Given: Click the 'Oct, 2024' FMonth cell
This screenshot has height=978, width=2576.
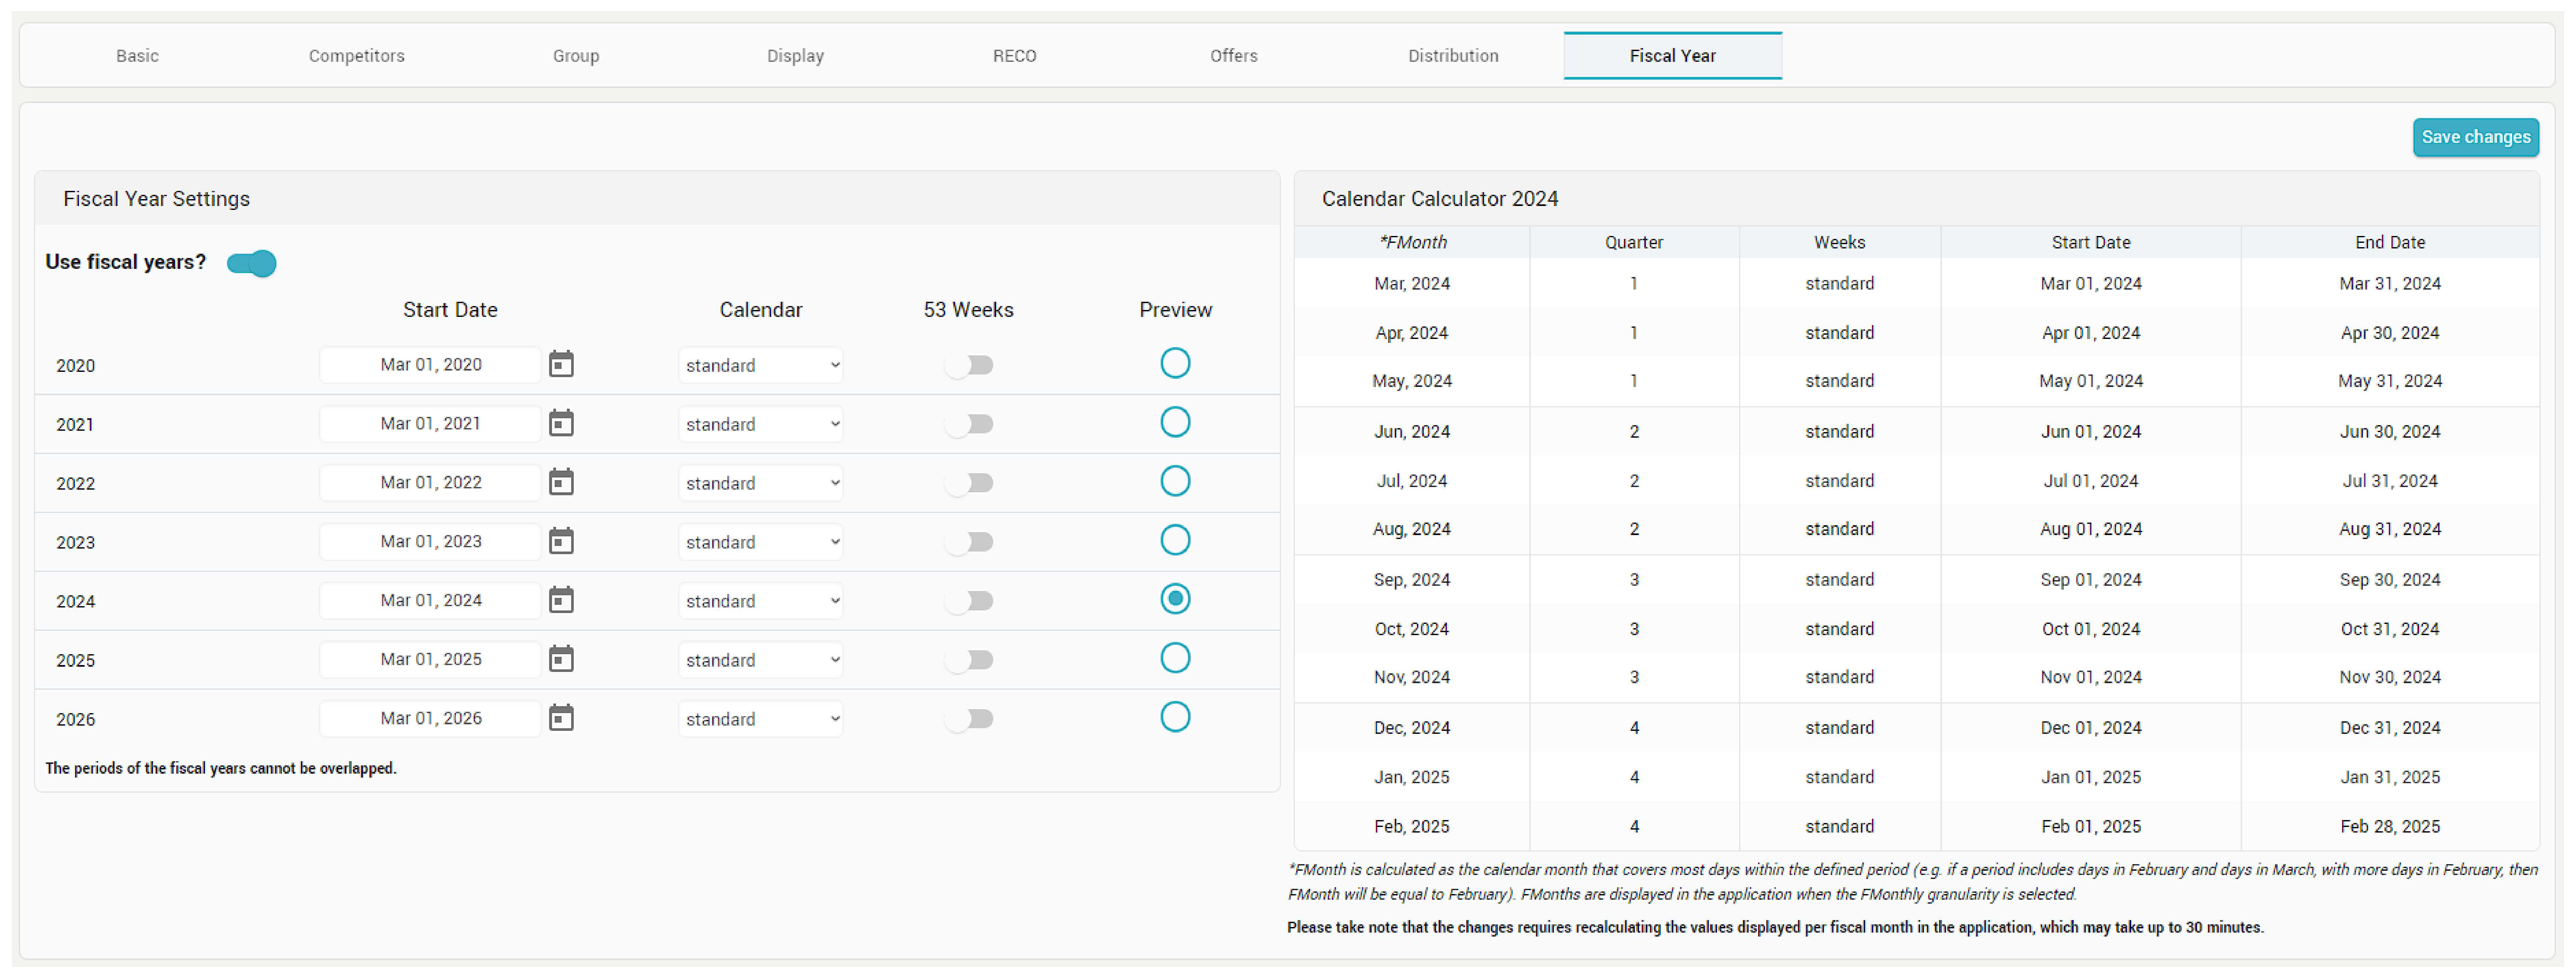Looking at the screenshot, I should point(1412,629).
